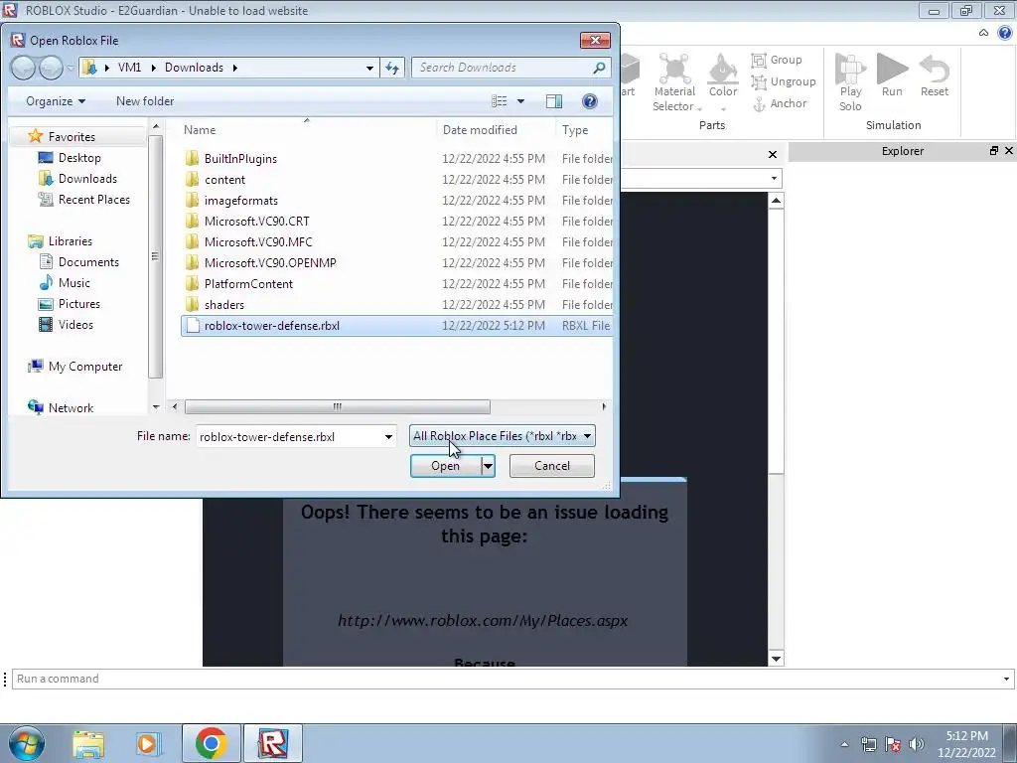Toggle Anchor on the selected part

coord(780,103)
